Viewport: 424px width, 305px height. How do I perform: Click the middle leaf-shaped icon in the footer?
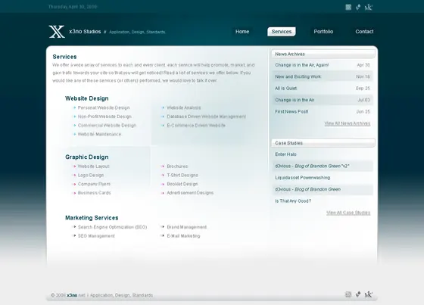(x=358, y=294)
